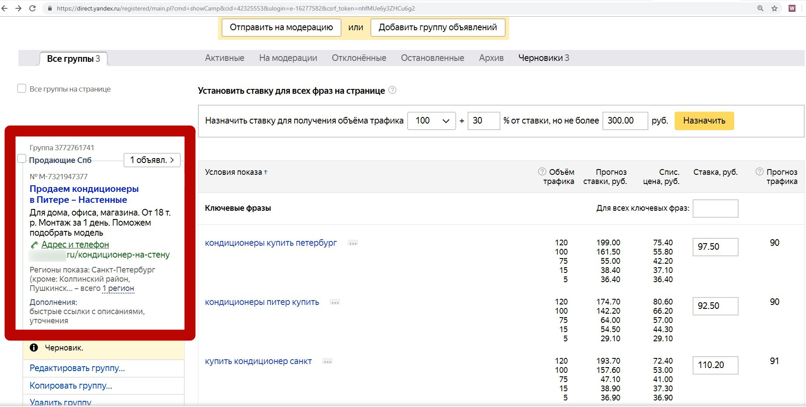Click the bid field showing 92.50

(x=715, y=306)
